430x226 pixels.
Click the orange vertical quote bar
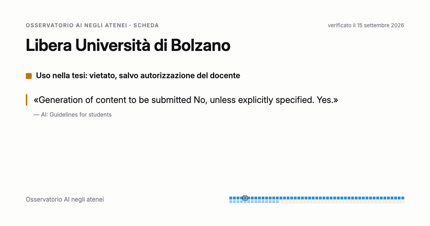27,100
